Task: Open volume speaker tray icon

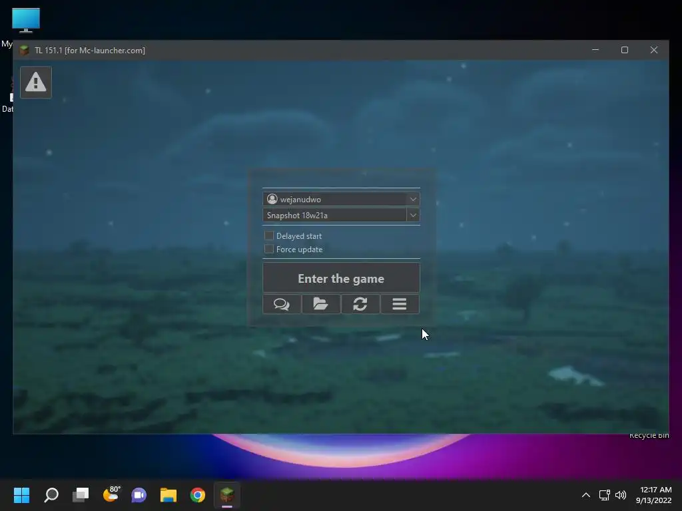Action: coord(621,495)
